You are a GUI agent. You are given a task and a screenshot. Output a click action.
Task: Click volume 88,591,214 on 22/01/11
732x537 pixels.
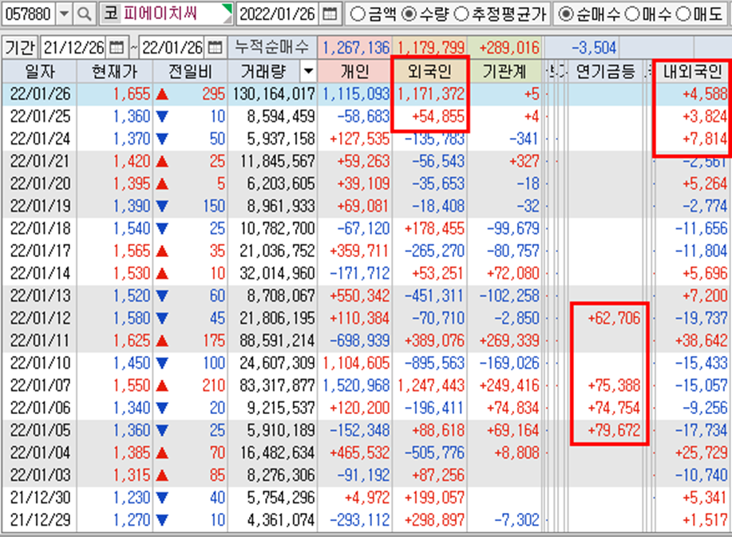click(277, 341)
